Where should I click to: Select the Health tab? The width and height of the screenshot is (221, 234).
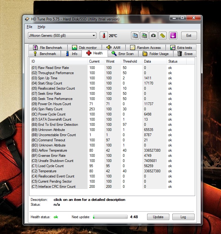point(95,53)
